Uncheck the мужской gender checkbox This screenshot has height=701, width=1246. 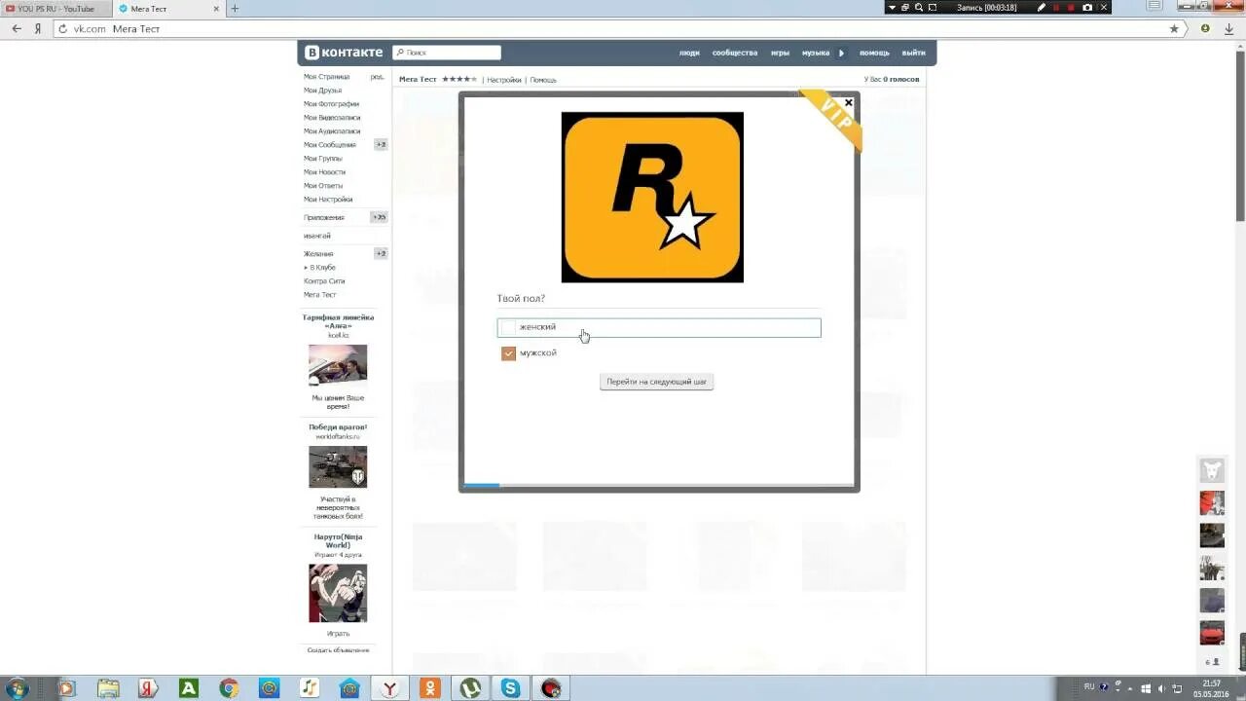[508, 353]
